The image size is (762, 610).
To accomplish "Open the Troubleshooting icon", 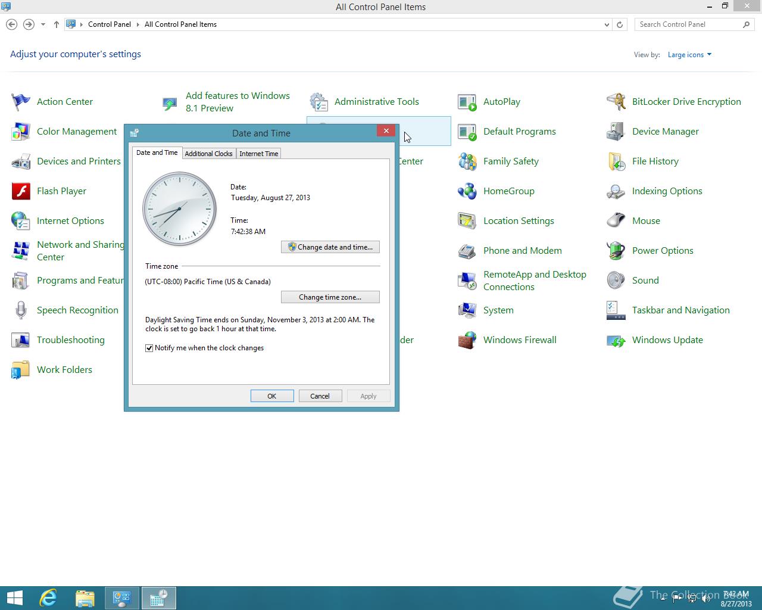I will (x=21, y=340).
